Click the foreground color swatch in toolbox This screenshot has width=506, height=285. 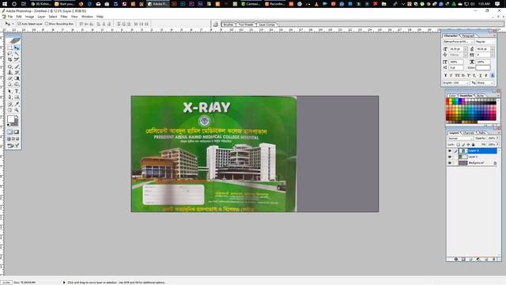[11, 120]
